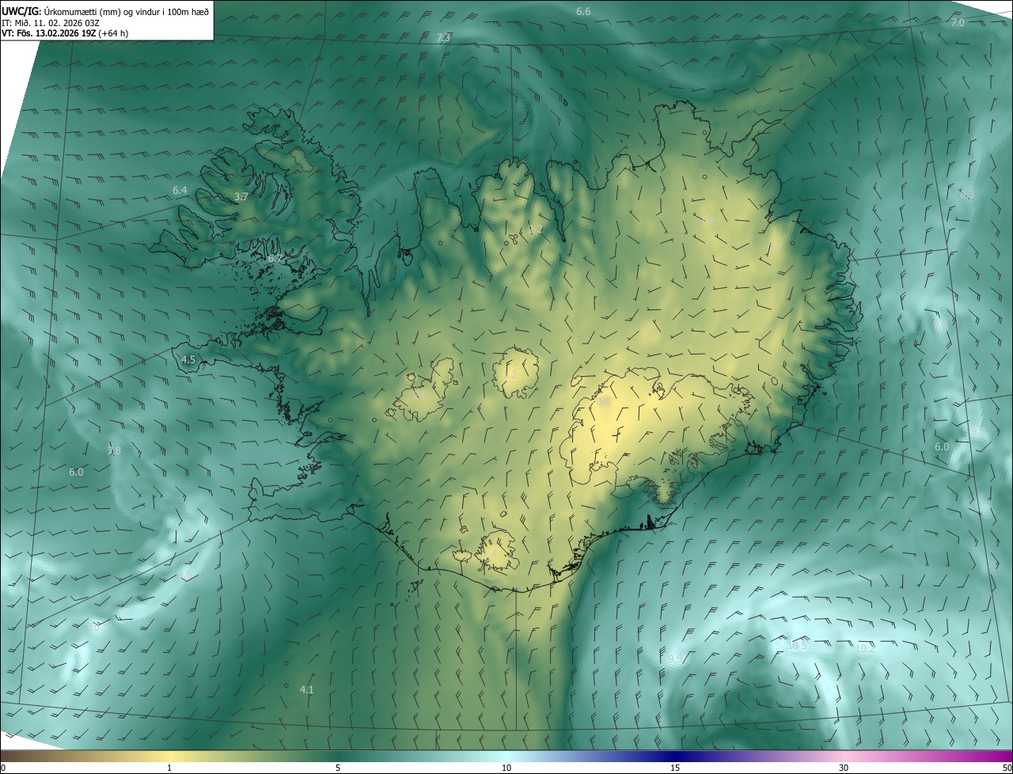Screen dimensions: 1013x774
Task: Click the 6.4 value label
Action: click(x=180, y=191)
